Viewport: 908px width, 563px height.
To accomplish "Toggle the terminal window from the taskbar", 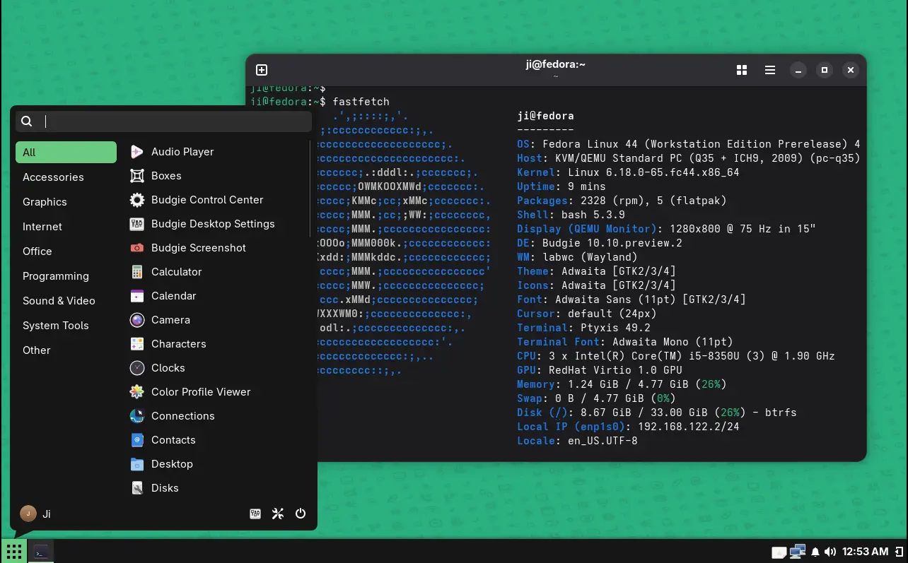I will coord(42,551).
